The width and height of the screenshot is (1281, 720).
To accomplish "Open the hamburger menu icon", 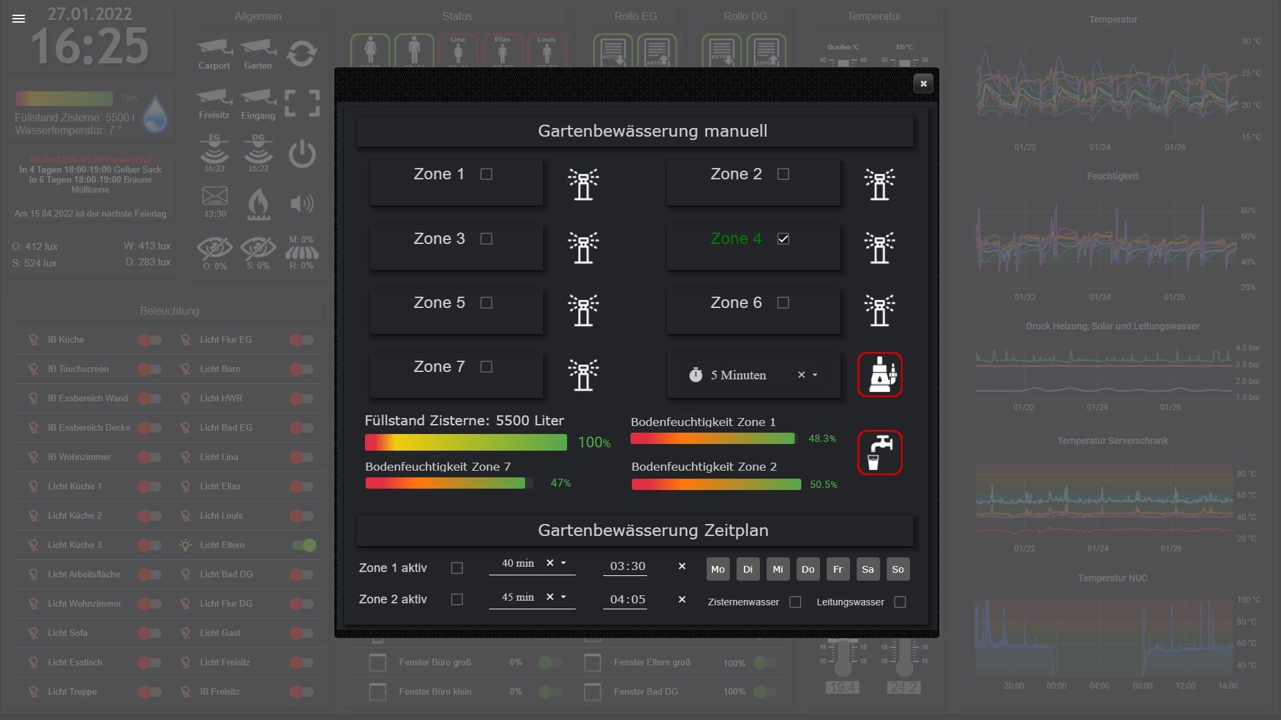I will coord(19,19).
